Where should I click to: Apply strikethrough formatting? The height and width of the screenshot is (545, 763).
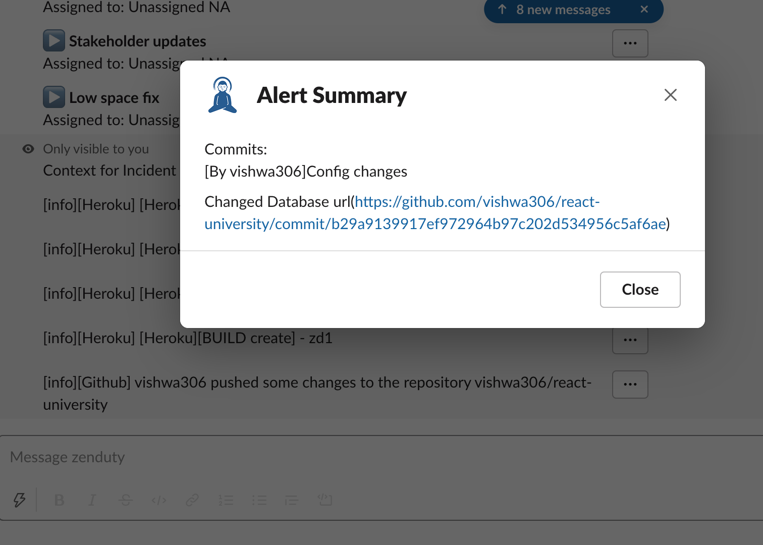click(x=126, y=500)
